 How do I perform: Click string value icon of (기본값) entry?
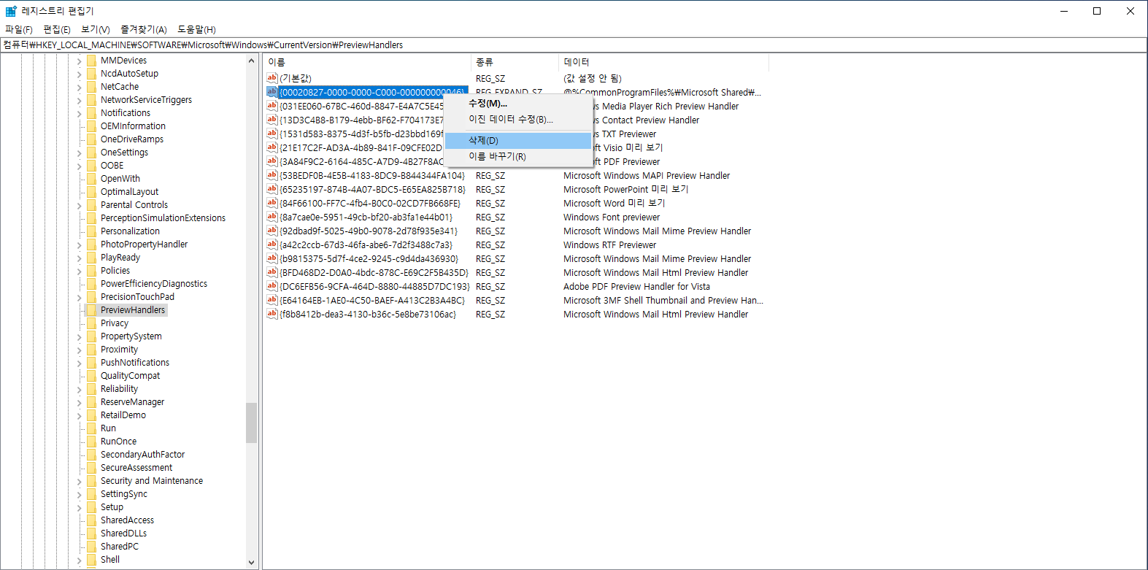tap(272, 78)
